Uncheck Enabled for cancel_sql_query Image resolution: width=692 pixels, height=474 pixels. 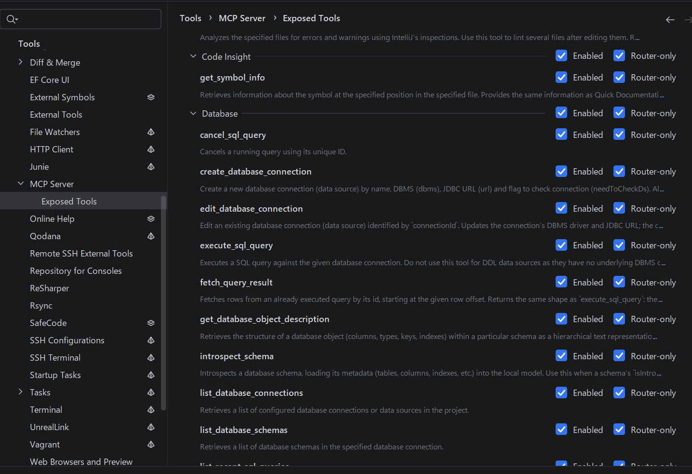561,135
